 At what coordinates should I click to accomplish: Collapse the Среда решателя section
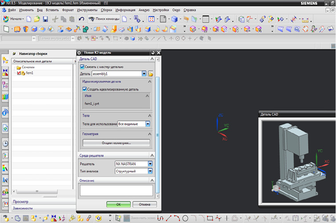click(x=152, y=155)
